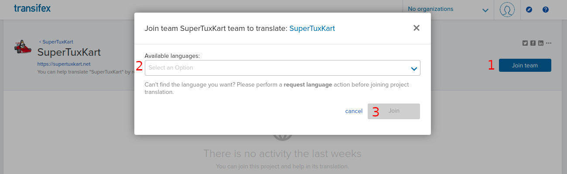Viewport: 567px width, 174px height.
Task: Open the SuperTuxKart link in dialog title
Action: 312,28
